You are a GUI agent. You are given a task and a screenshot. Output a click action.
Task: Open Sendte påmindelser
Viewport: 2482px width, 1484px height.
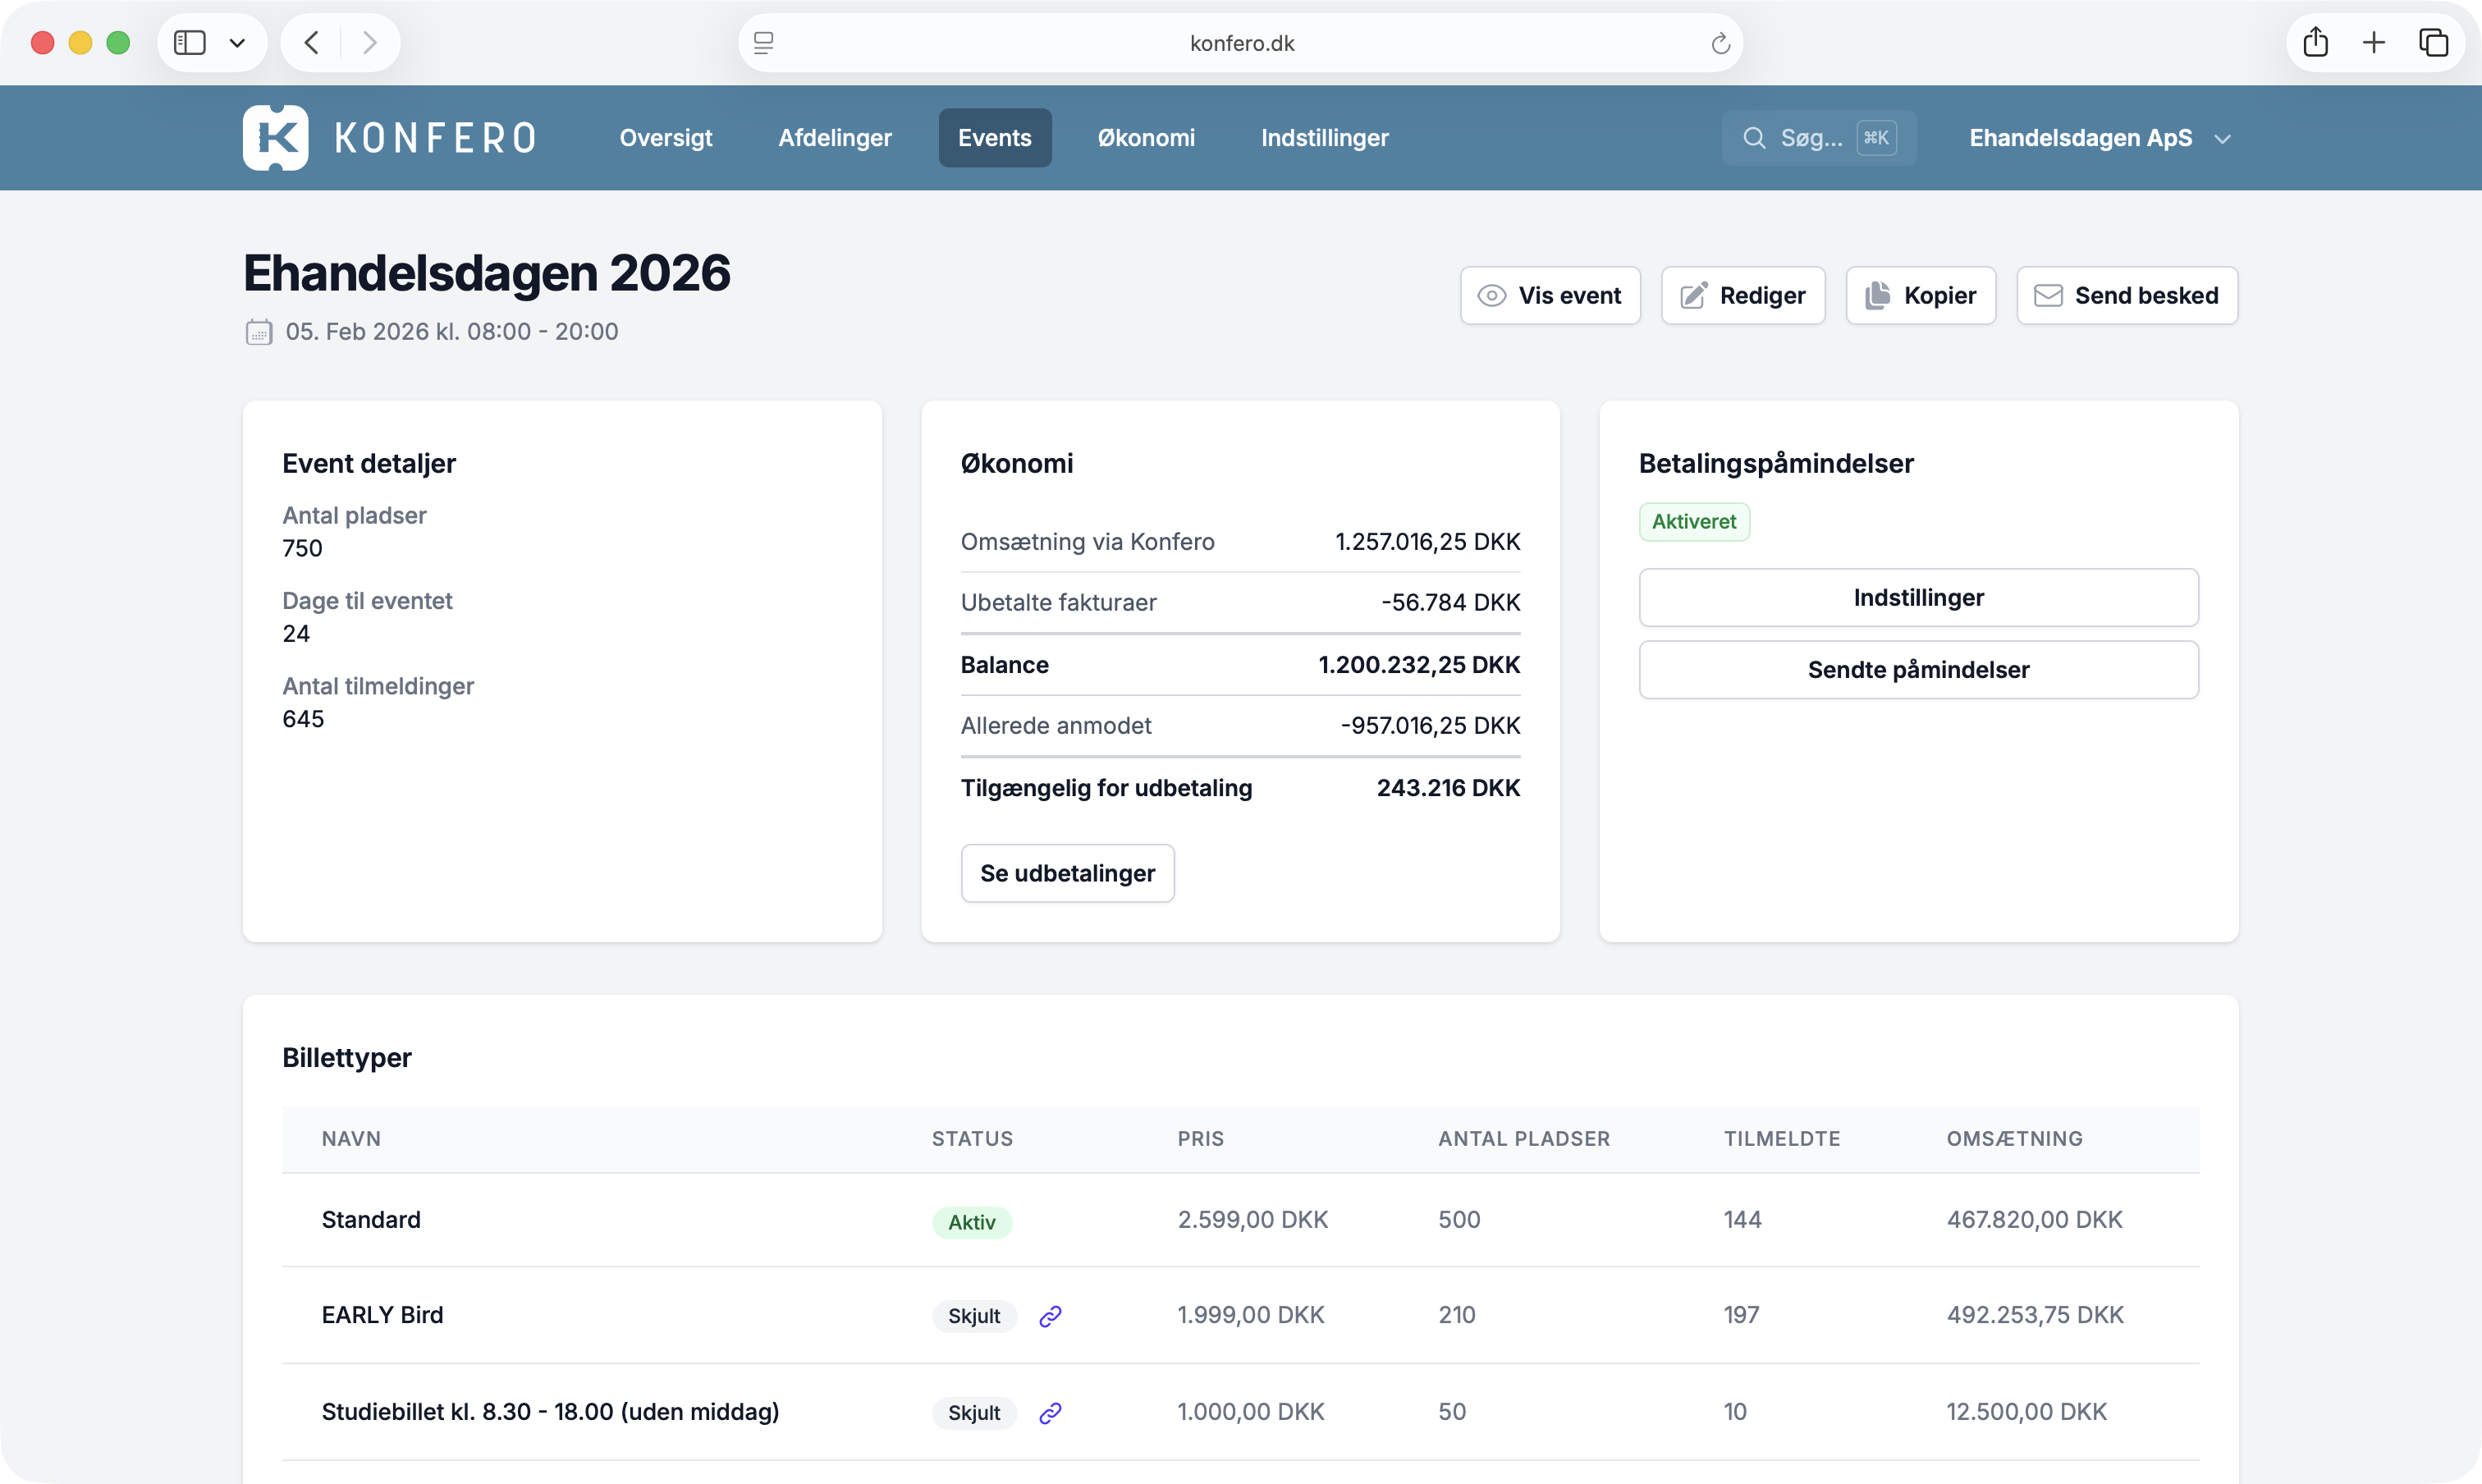tap(1918, 670)
